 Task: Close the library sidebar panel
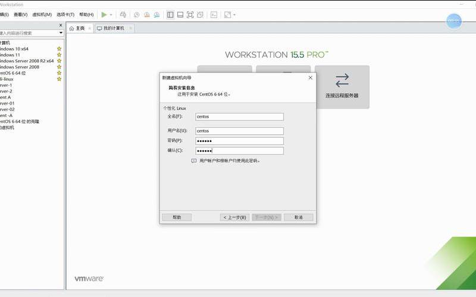[61, 25]
